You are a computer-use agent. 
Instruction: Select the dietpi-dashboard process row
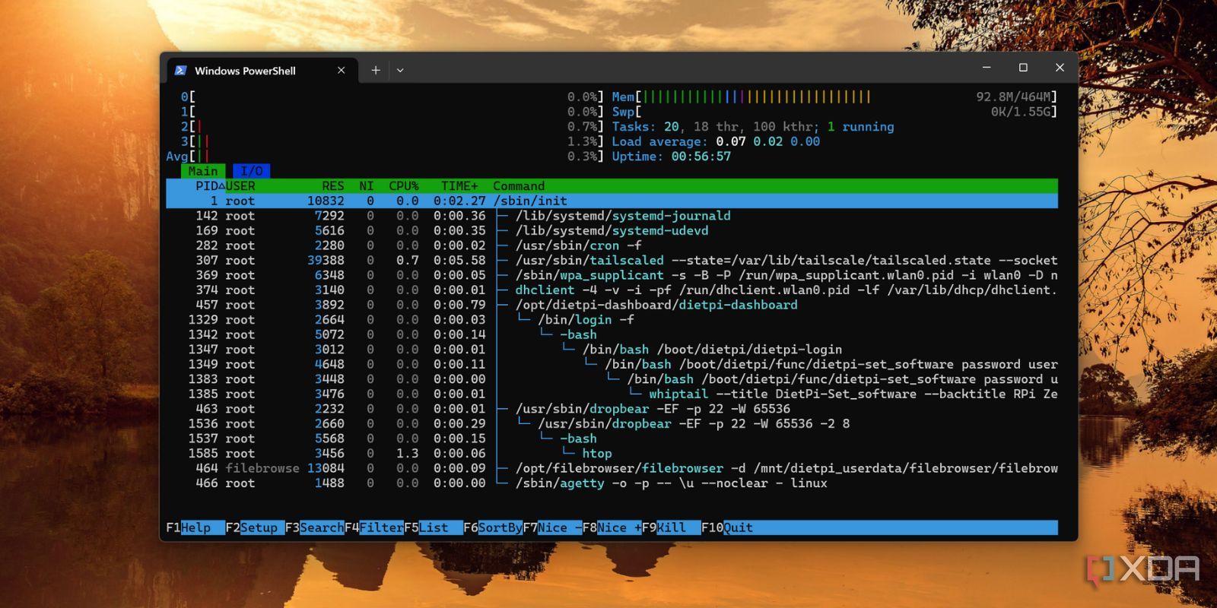point(612,305)
